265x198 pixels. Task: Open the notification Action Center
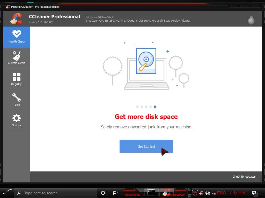(x=254, y=193)
